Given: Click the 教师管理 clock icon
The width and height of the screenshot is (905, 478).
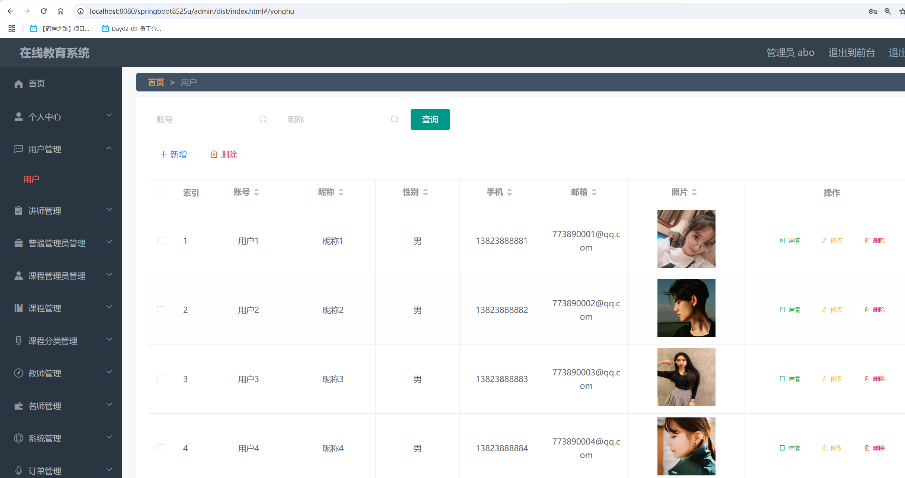Looking at the screenshot, I should [19, 373].
